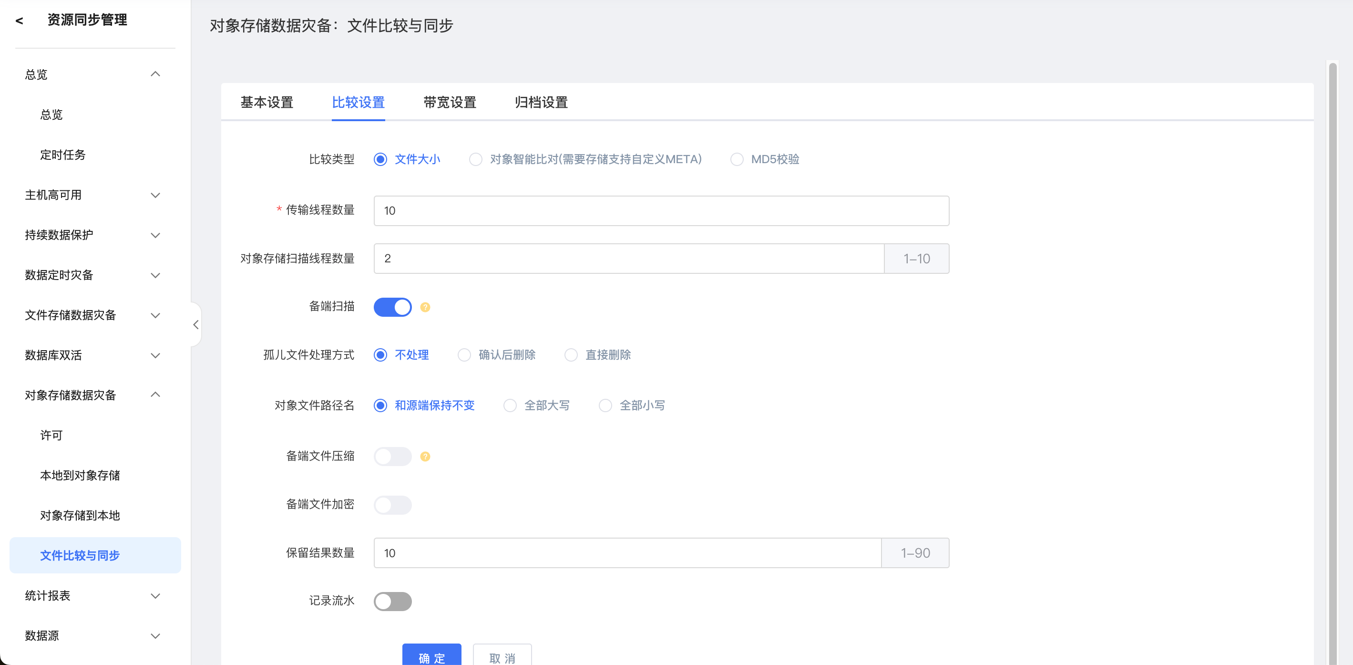Enable the 备端文件加密 switch
The width and height of the screenshot is (1353, 665).
(x=392, y=505)
